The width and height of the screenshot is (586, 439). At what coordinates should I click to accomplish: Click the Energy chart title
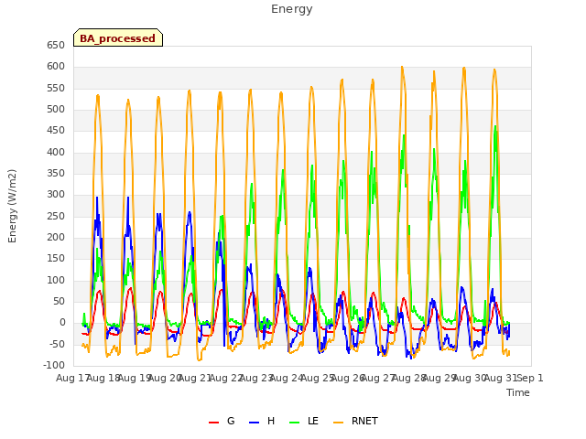point(292,9)
